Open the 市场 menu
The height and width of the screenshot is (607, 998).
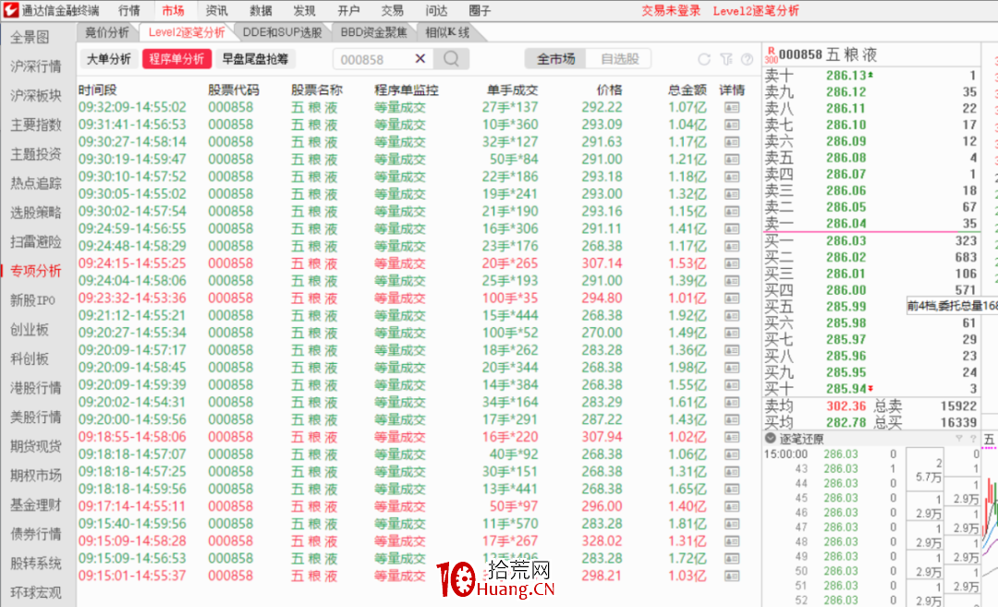173,10
